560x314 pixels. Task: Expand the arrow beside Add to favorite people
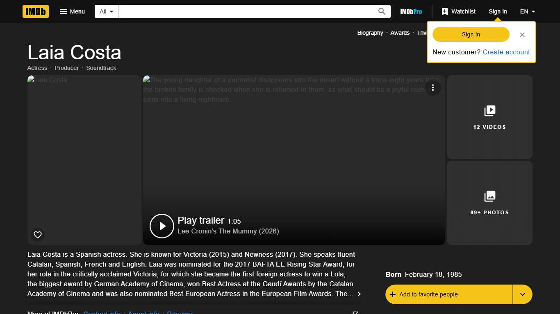click(522, 294)
